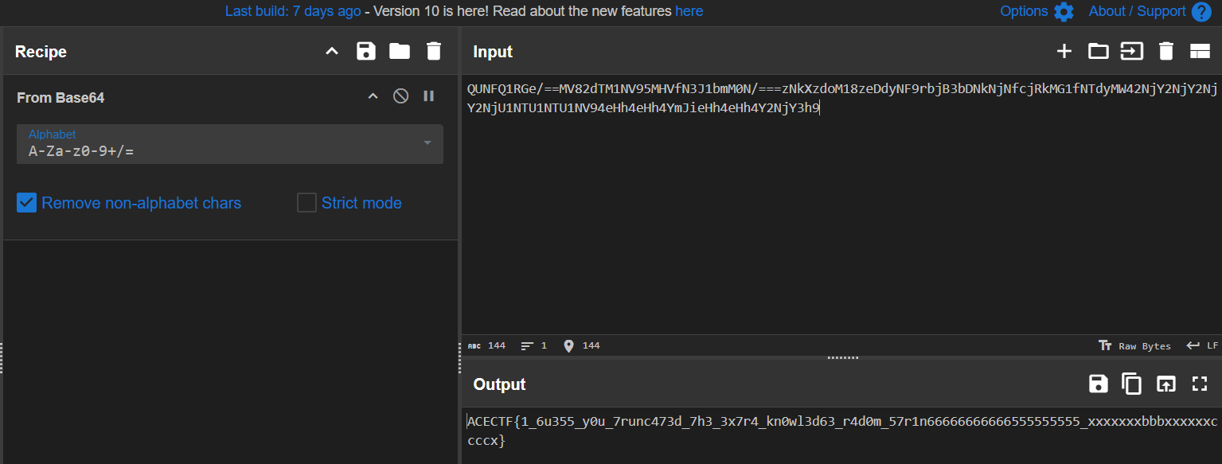Image resolution: width=1222 pixels, height=464 pixels.
Task: Uncheck Remove non-alphabet chars checkbox
Action: [27, 203]
